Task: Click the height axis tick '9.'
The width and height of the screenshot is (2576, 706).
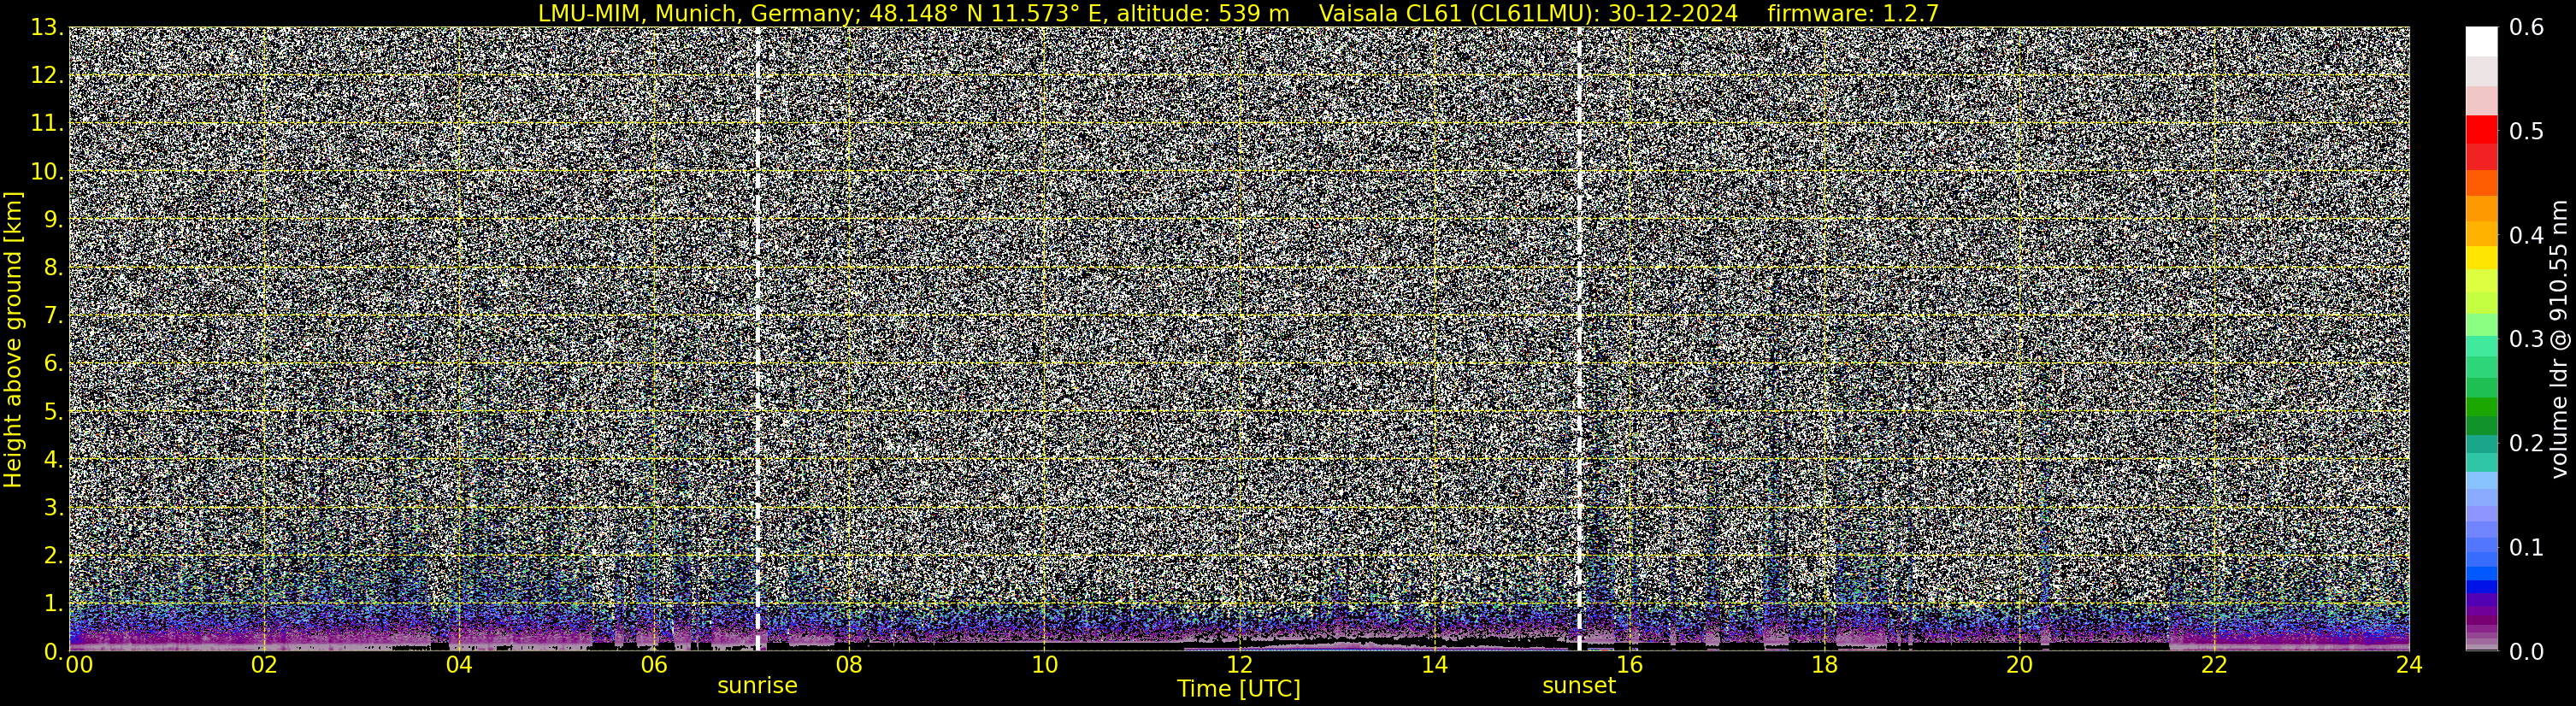Action: point(54,220)
